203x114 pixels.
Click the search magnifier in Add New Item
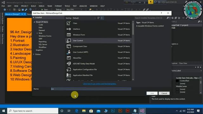pos(168,18)
